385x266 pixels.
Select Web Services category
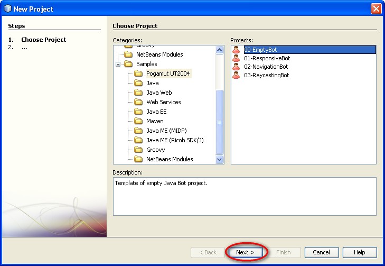point(164,102)
